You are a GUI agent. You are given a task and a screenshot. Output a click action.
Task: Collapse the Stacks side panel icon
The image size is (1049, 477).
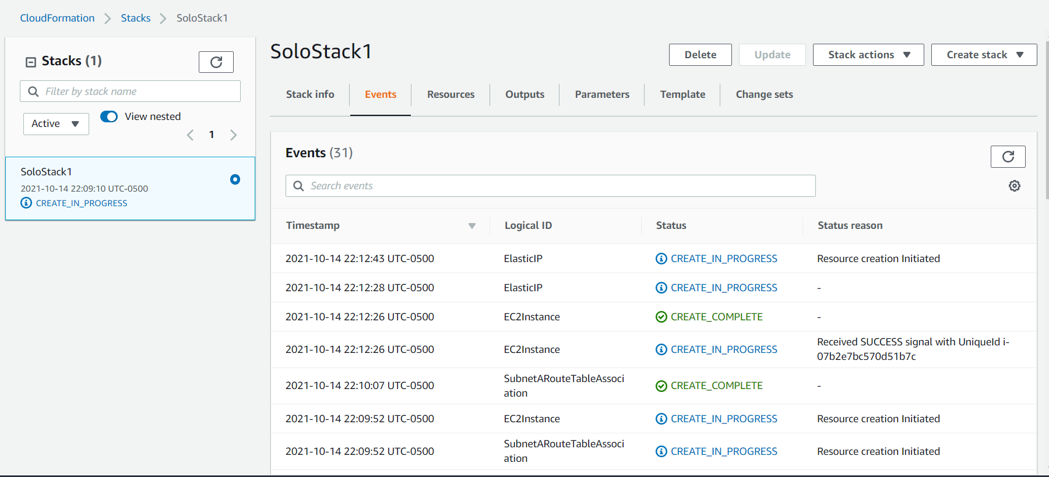[x=31, y=62]
